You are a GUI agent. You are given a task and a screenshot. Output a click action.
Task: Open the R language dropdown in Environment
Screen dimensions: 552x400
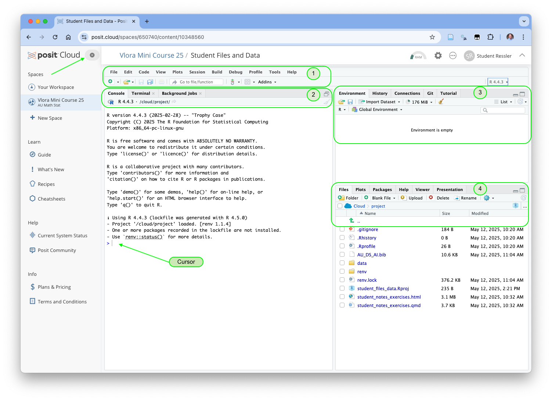[342, 109]
